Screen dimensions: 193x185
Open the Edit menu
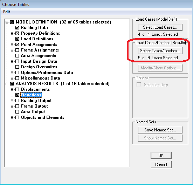point(7,12)
